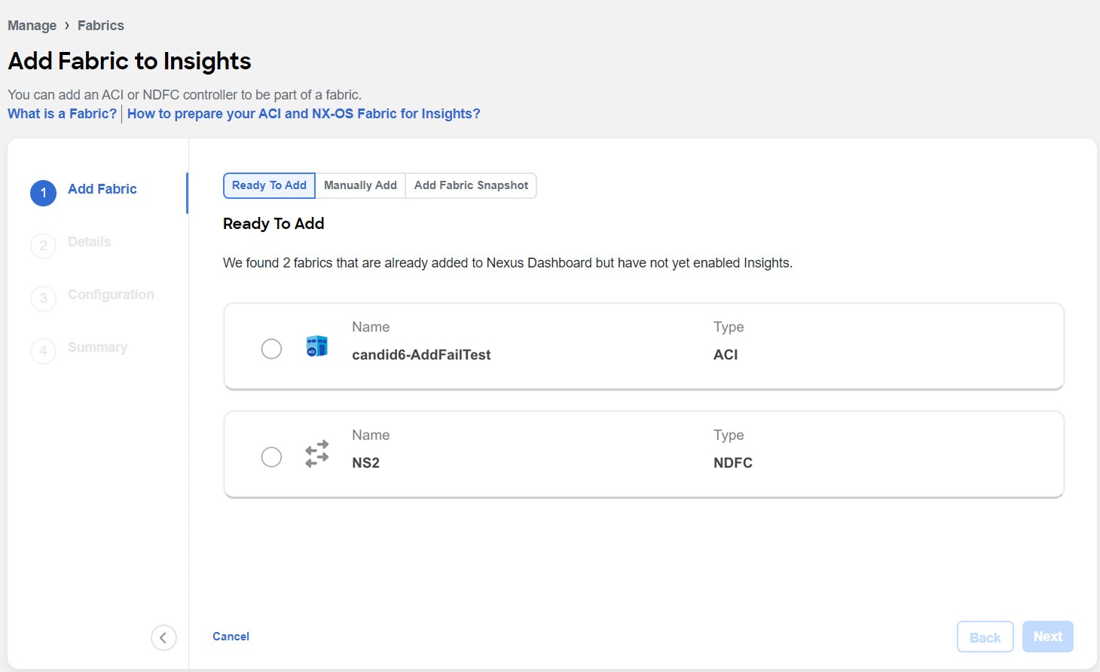Click the 'We found 2 fabrics' message
Image resolution: width=1100 pixels, height=672 pixels.
click(x=508, y=263)
